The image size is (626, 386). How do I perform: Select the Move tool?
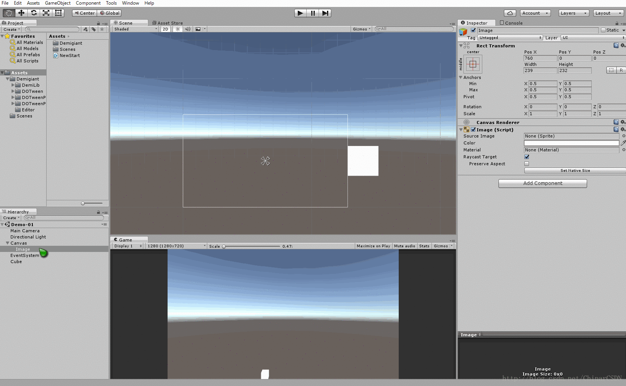pos(21,13)
